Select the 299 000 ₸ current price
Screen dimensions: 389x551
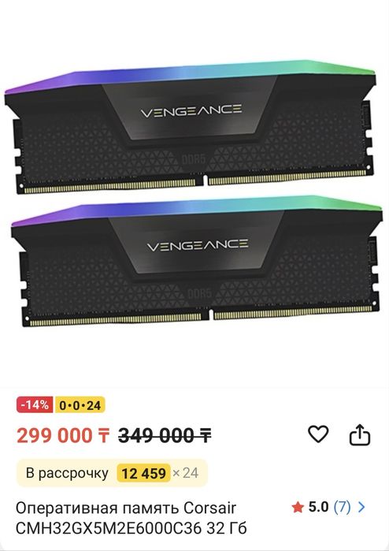(63, 436)
